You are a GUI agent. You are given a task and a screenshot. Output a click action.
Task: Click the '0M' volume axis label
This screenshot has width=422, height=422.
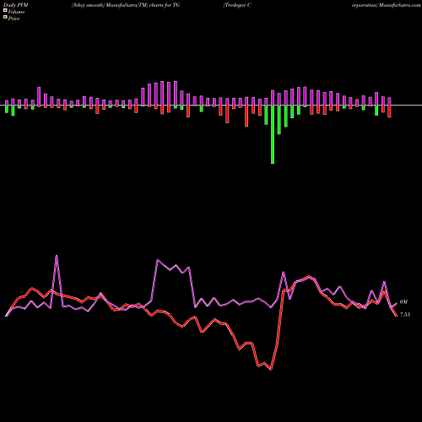click(403, 302)
